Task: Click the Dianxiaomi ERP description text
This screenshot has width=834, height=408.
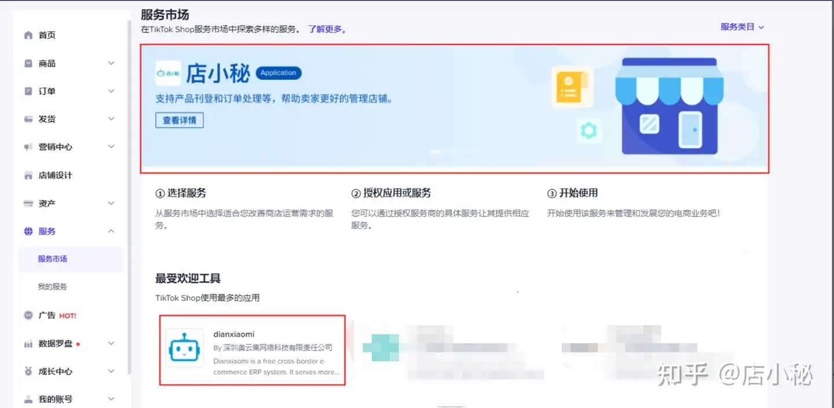Action: click(277, 366)
